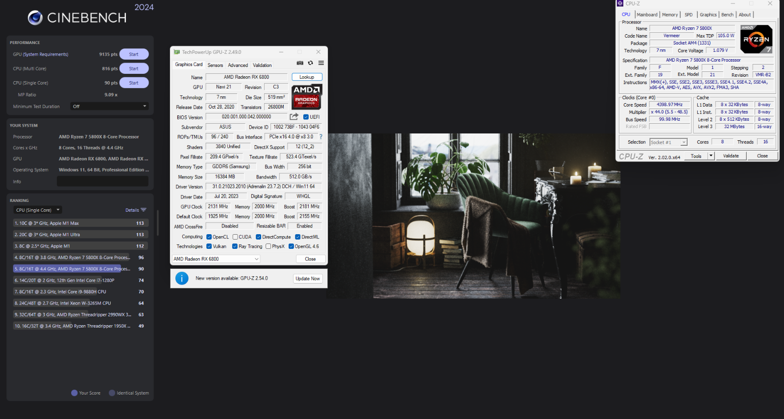Click the Details filter icon in Ranking
The image size is (784, 419).
[x=144, y=210]
